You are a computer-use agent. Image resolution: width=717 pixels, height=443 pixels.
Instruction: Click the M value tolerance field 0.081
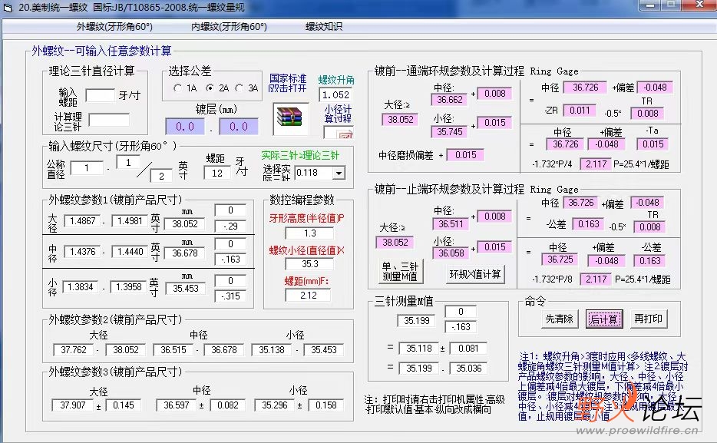tap(468, 349)
